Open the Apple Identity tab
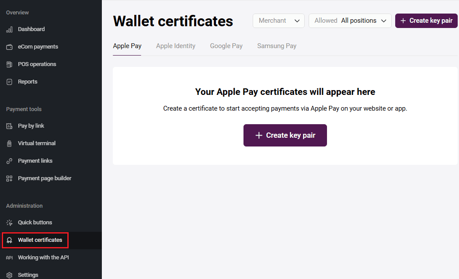Viewport: 459px width, 279px height. [x=176, y=45]
